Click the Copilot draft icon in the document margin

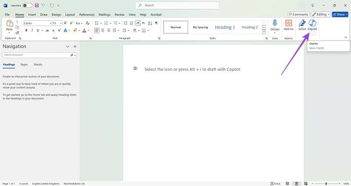pyautogui.click(x=135, y=68)
